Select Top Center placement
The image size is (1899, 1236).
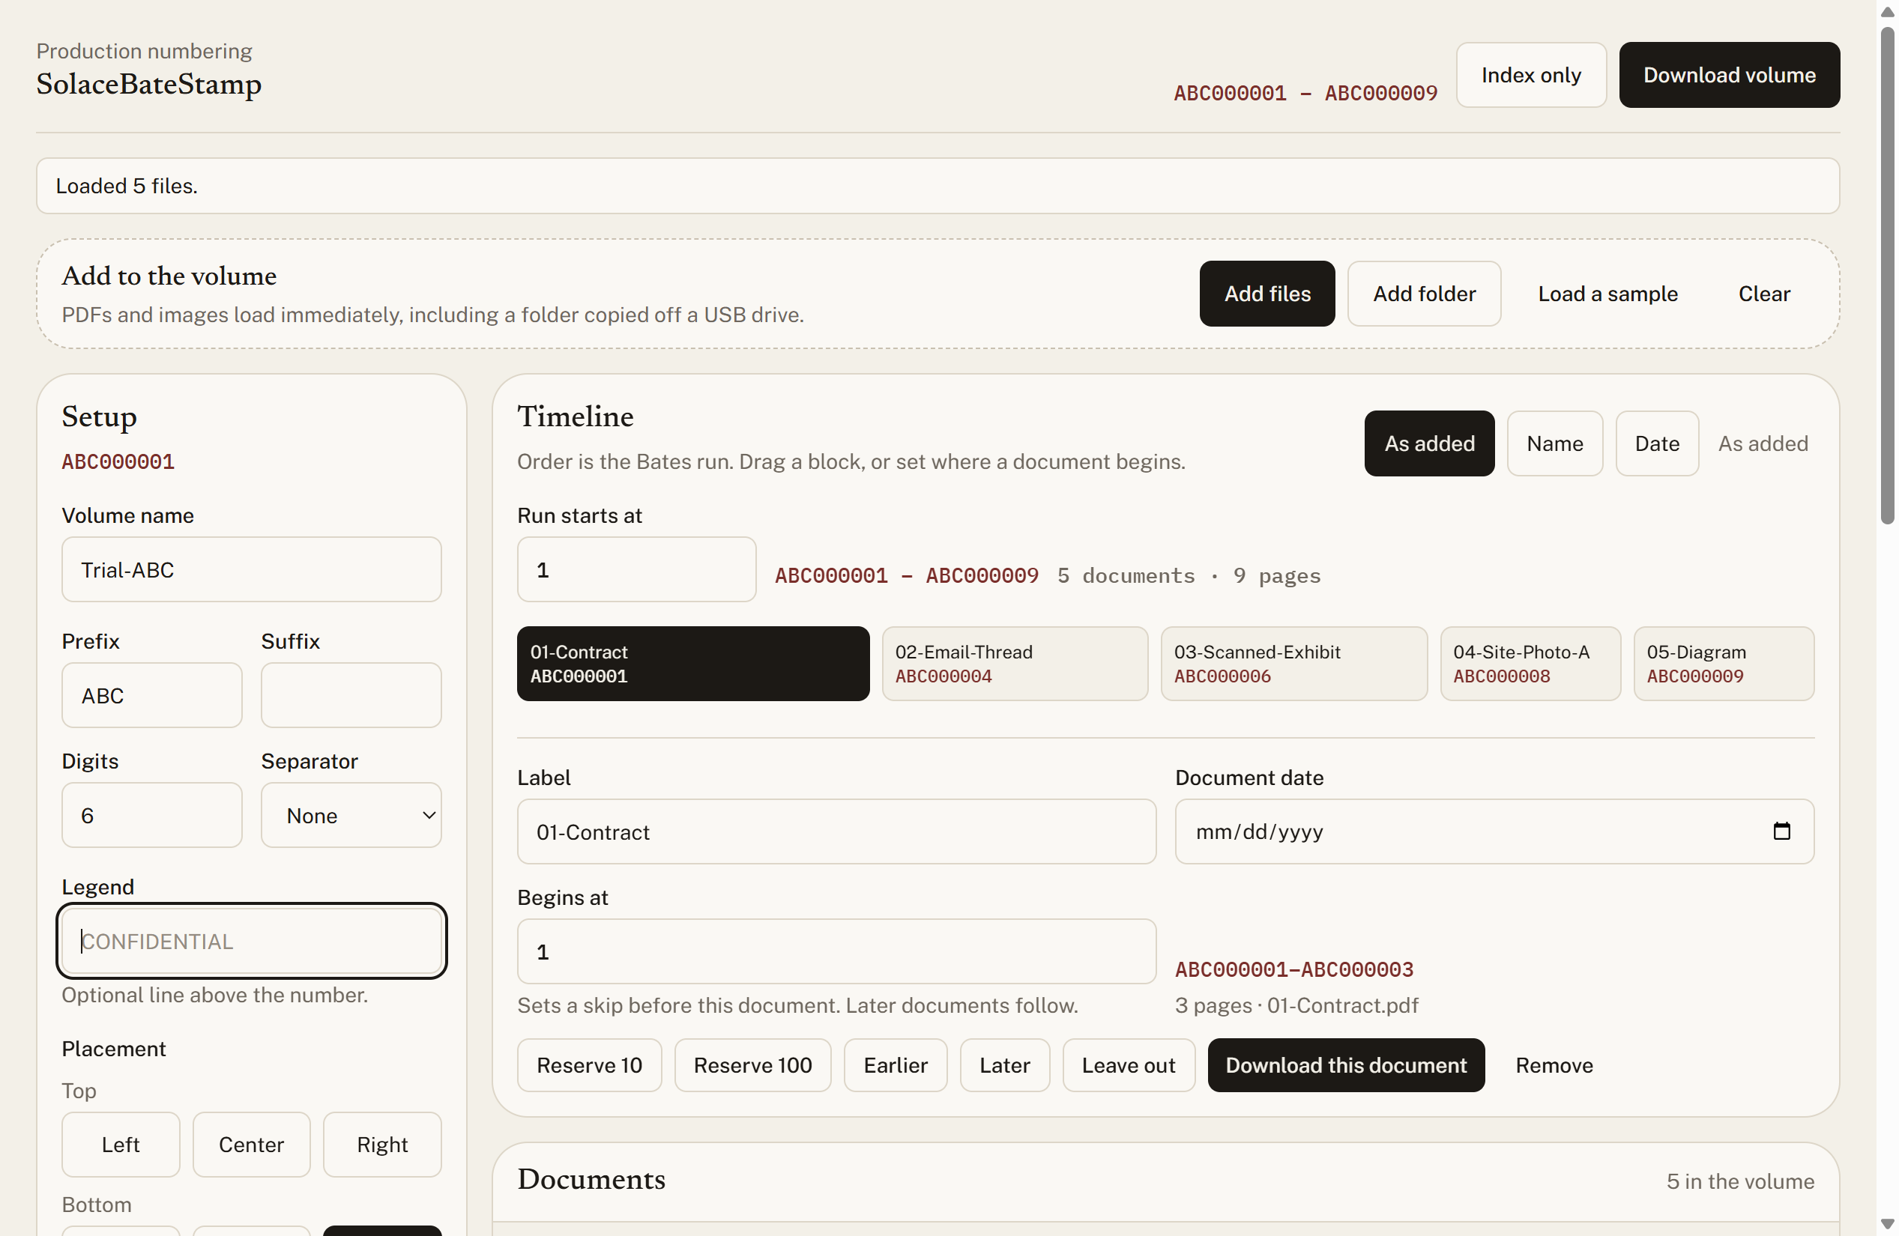coord(251,1145)
